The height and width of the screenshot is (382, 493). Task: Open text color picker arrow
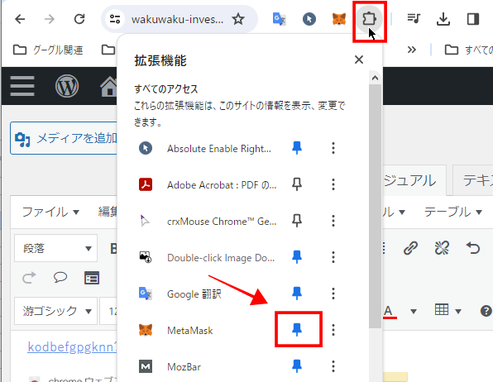(x=414, y=312)
